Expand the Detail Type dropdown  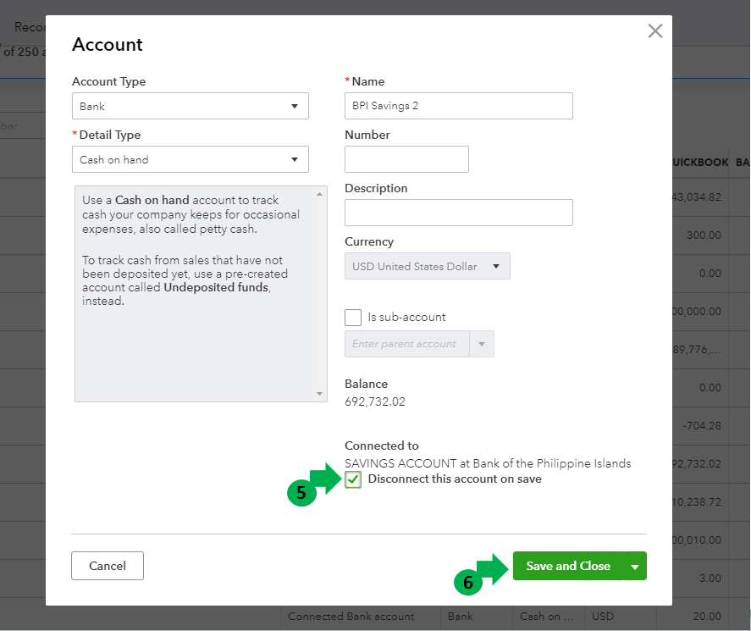[x=190, y=159]
